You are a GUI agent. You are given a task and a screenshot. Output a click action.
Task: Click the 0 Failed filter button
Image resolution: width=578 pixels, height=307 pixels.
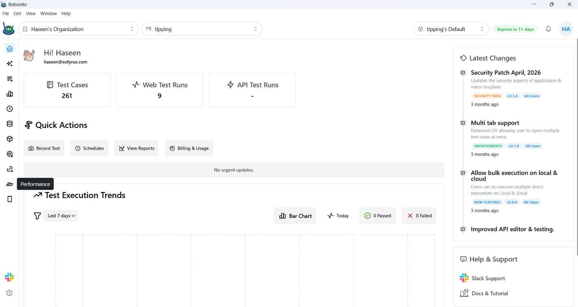click(419, 216)
